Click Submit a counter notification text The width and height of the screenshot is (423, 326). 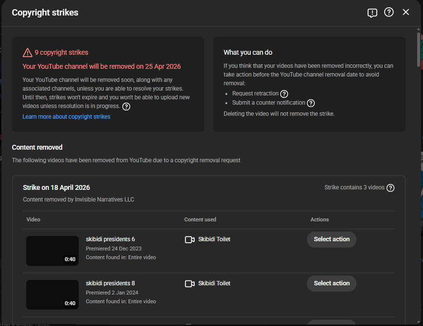pyautogui.click(x=269, y=103)
